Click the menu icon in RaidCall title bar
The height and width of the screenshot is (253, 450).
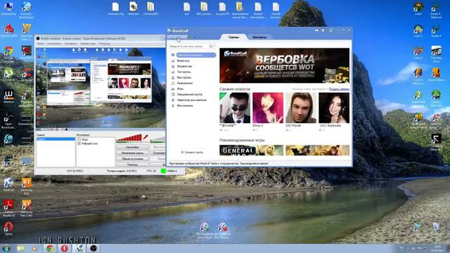pos(330,30)
